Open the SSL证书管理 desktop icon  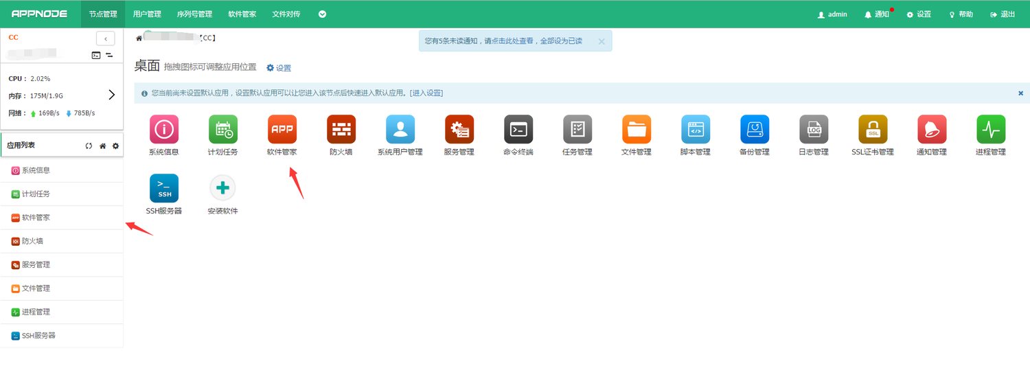[x=873, y=129]
